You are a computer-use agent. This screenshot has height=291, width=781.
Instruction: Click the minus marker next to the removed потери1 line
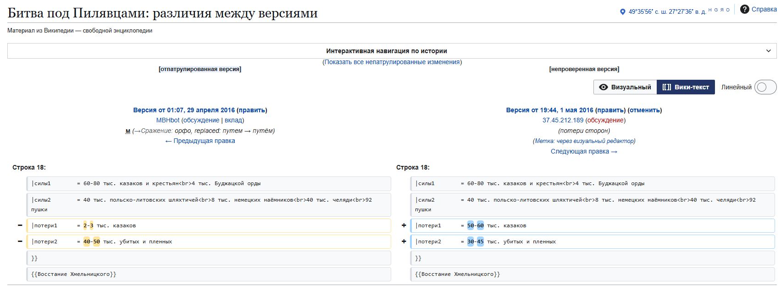(x=20, y=225)
